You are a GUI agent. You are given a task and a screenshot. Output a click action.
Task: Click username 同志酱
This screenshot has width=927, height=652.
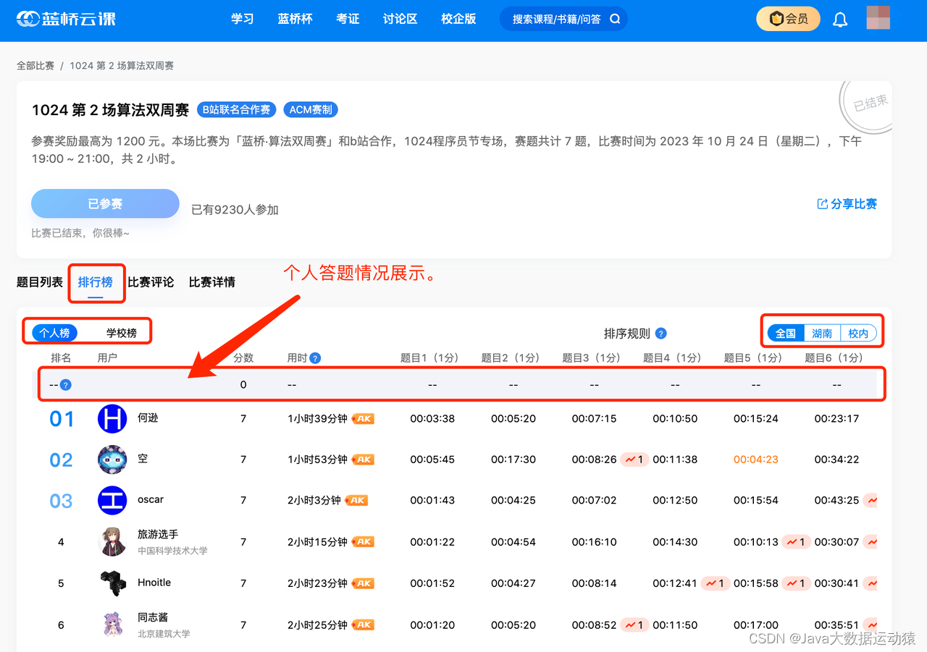coord(153,617)
